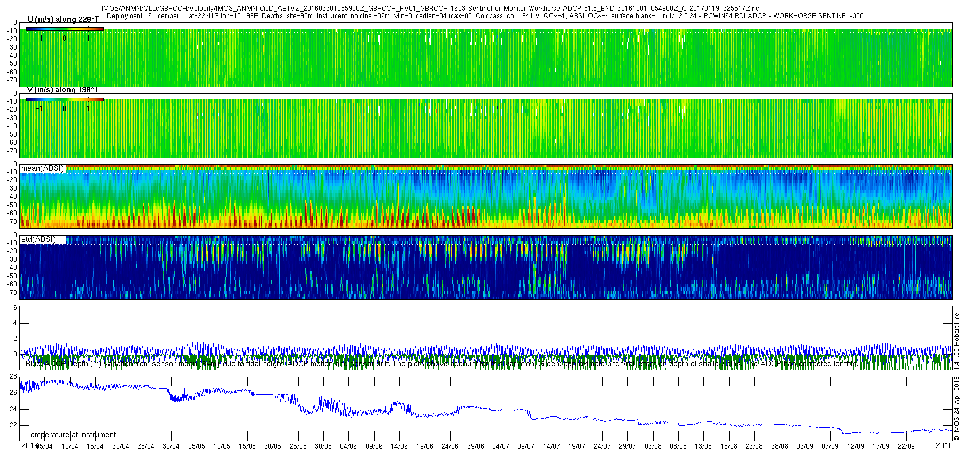Click the 02/09 date tick
Image resolution: width=962 pixels, height=454 pixels.
(805, 447)
